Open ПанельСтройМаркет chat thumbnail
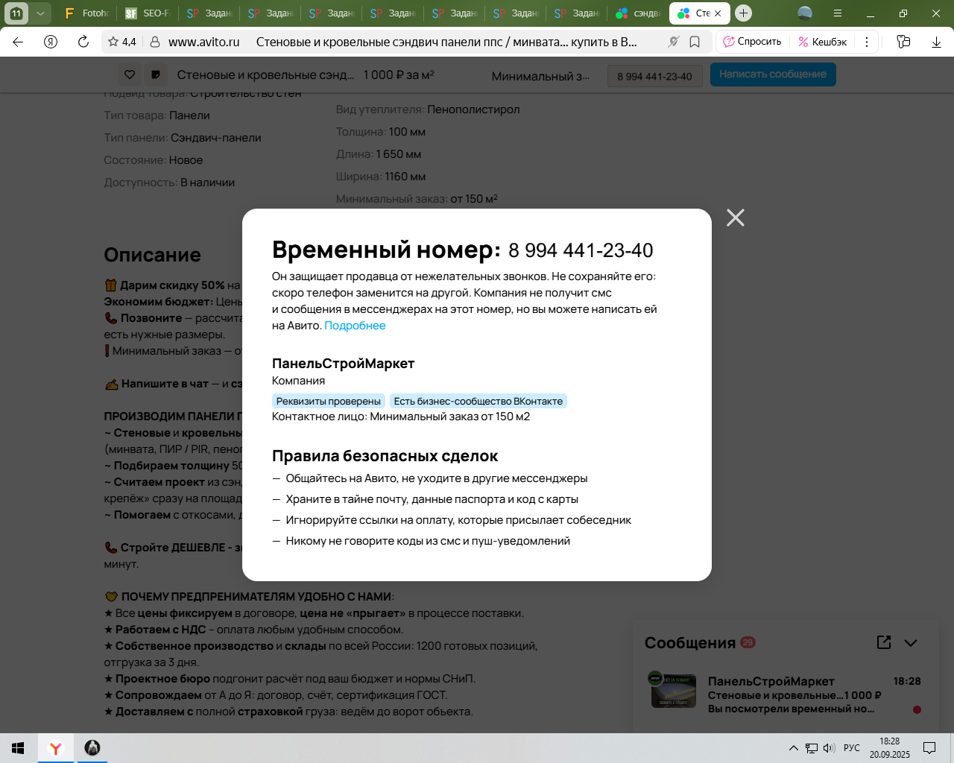The width and height of the screenshot is (954, 763). (x=674, y=691)
